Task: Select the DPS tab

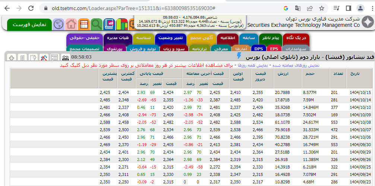Action: coord(259,48)
